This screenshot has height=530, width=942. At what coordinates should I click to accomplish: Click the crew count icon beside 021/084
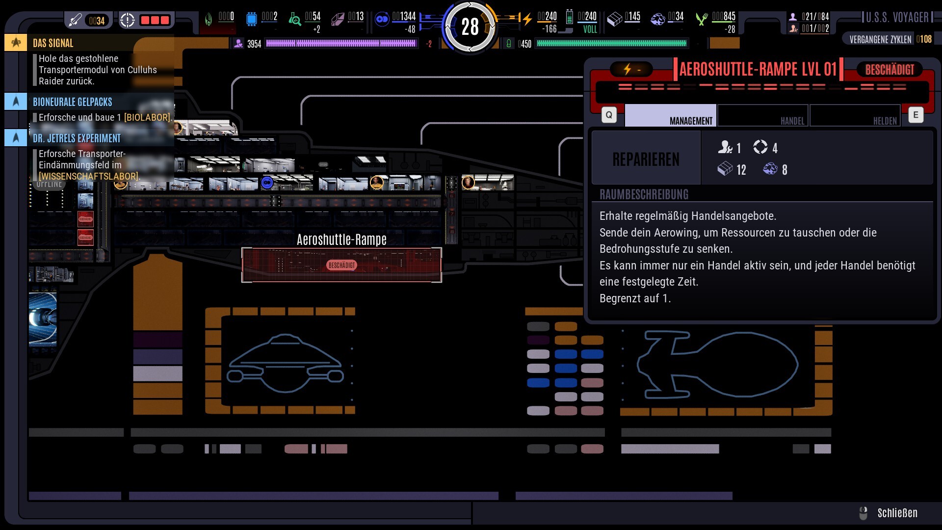(x=792, y=16)
